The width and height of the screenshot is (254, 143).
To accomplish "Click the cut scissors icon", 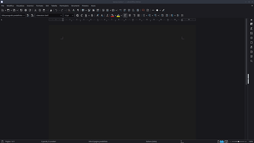I will coord(35,10).
